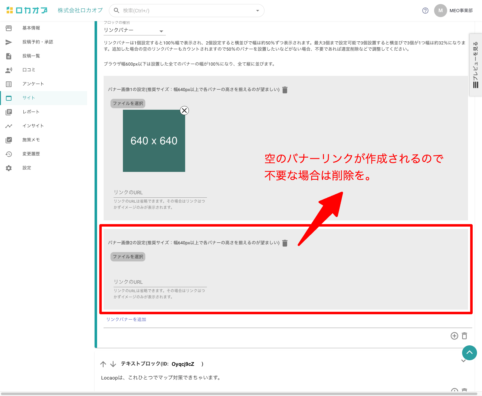The width and height of the screenshot is (482, 396).
Task: Delete banner image 1 with trash icon
Action: [285, 90]
